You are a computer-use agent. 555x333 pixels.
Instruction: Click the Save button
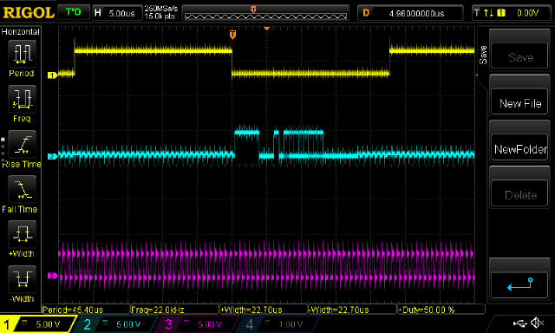click(519, 55)
